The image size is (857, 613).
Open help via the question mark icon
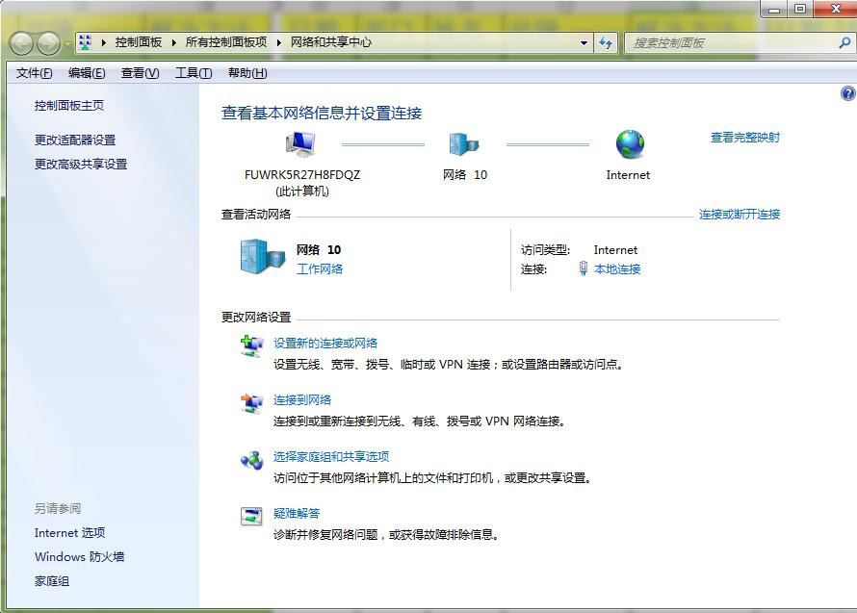(x=846, y=92)
